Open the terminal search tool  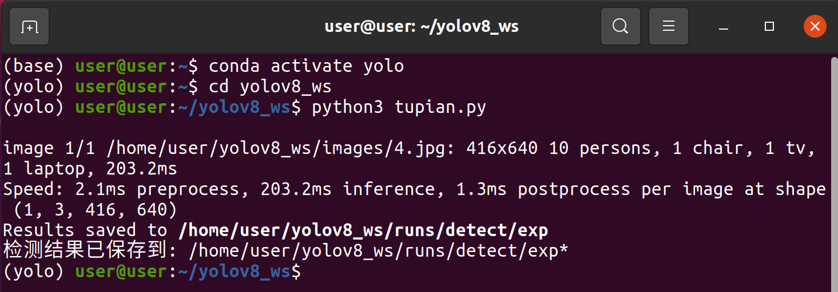[x=620, y=26]
